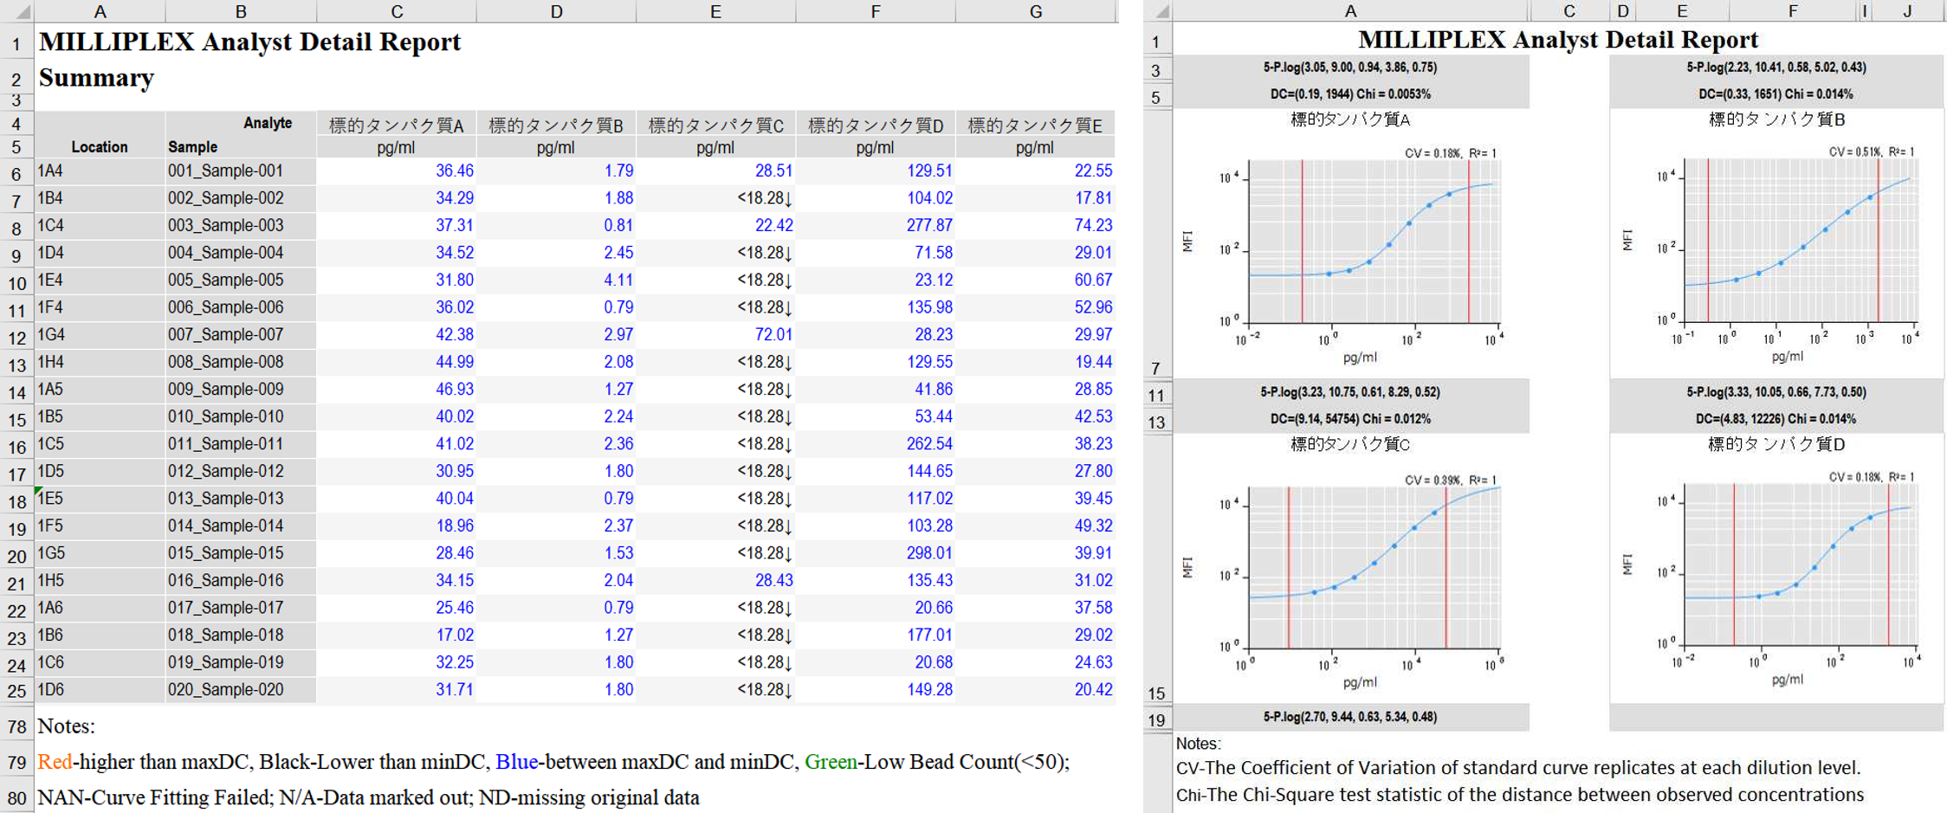Click the '5-P.log(3.23, 10.75, 0.61, 8.29, 0.52)' cell
Viewport: 1947px width, 813px height.
coord(1350,392)
